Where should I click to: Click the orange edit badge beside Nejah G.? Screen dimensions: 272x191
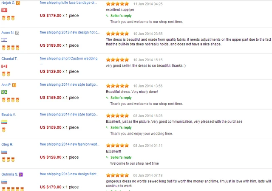(18, 3)
